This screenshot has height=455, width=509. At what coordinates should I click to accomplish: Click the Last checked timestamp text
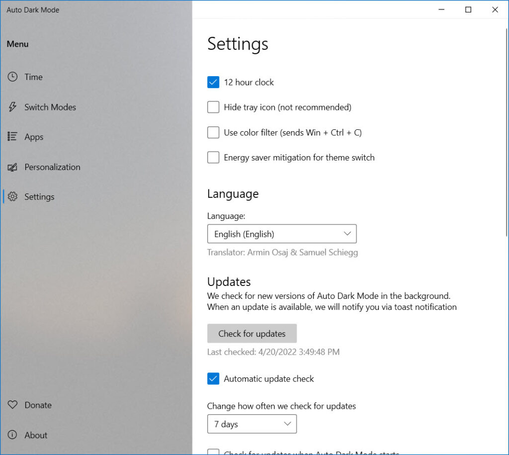[273, 352]
